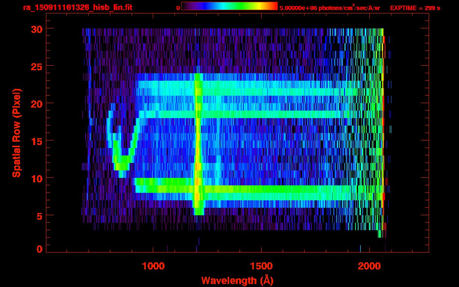Image resolution: width=459 pixels, height=287 pixels.
Task: Click the 1000 tick label on wavelength axis
Action: click(153, 266)
